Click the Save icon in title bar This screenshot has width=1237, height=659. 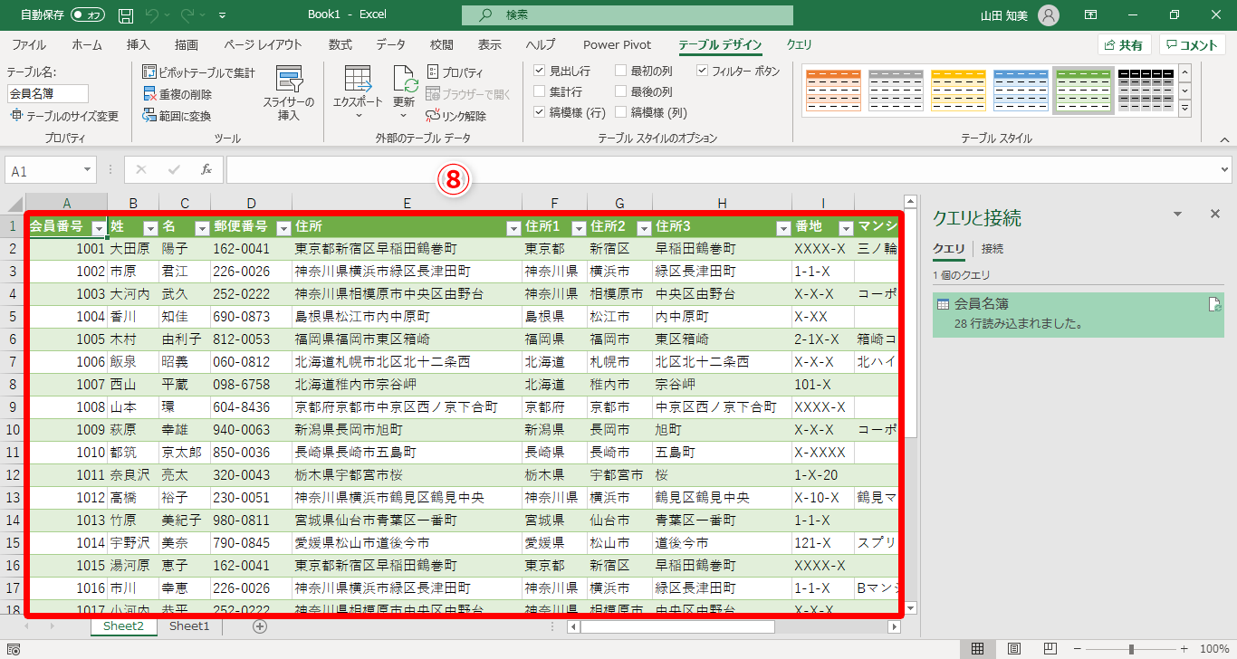tap(126, 15)
